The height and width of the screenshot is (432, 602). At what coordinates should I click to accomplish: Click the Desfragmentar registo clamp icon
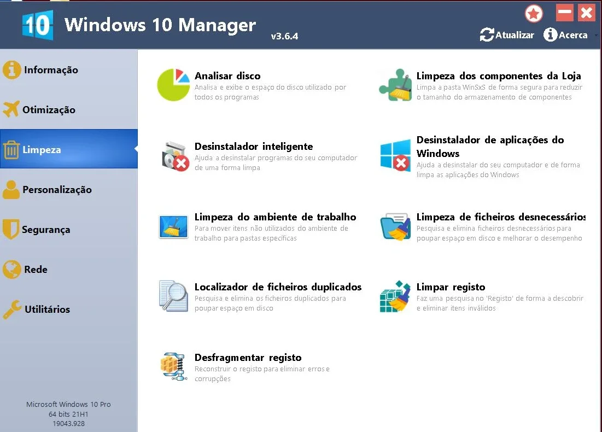pyautogui.click(x=174, y=366)
